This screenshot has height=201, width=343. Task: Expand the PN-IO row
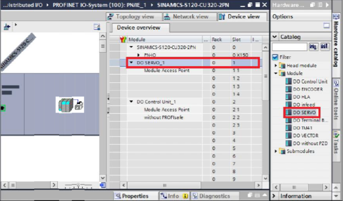pos(138,55)
